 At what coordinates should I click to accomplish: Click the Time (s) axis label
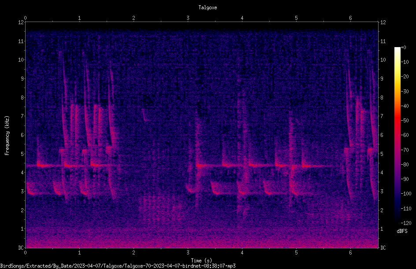coord(201,261)
